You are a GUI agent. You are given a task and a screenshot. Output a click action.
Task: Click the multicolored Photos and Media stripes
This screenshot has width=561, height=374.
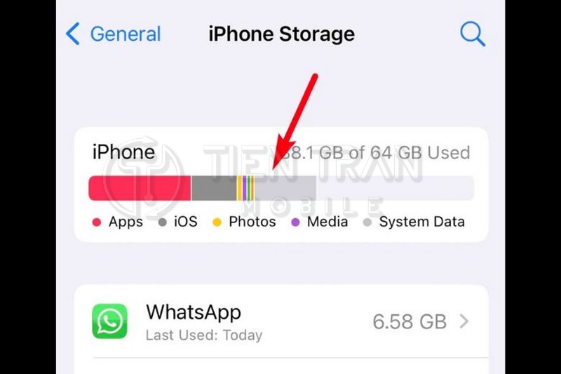246,188
